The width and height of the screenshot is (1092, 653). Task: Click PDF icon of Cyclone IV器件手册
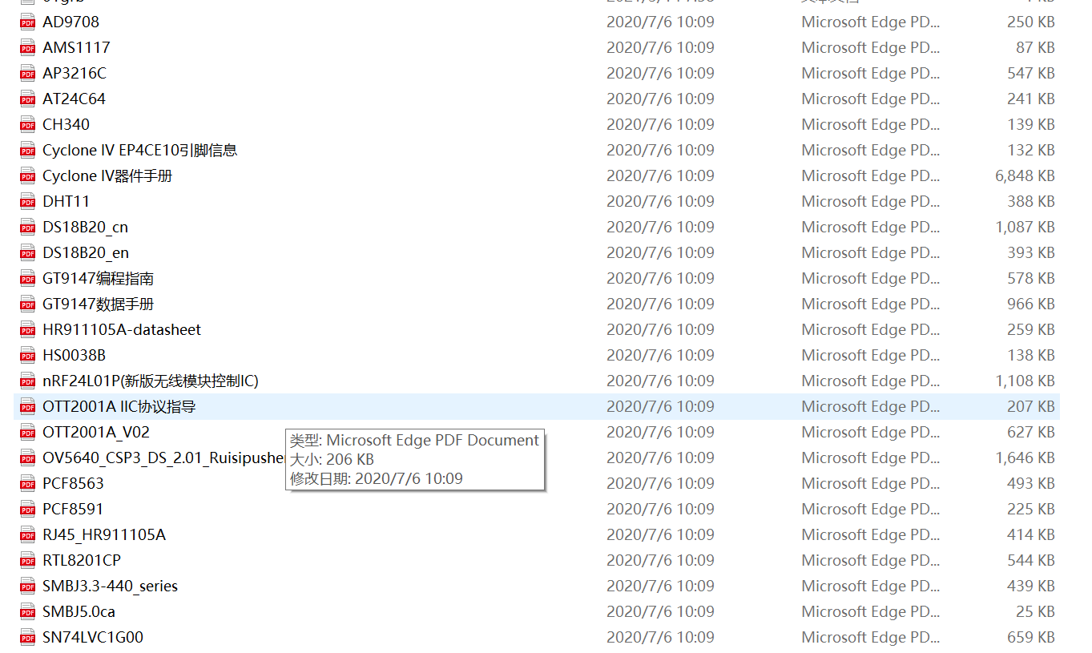(x=28, y=176)
